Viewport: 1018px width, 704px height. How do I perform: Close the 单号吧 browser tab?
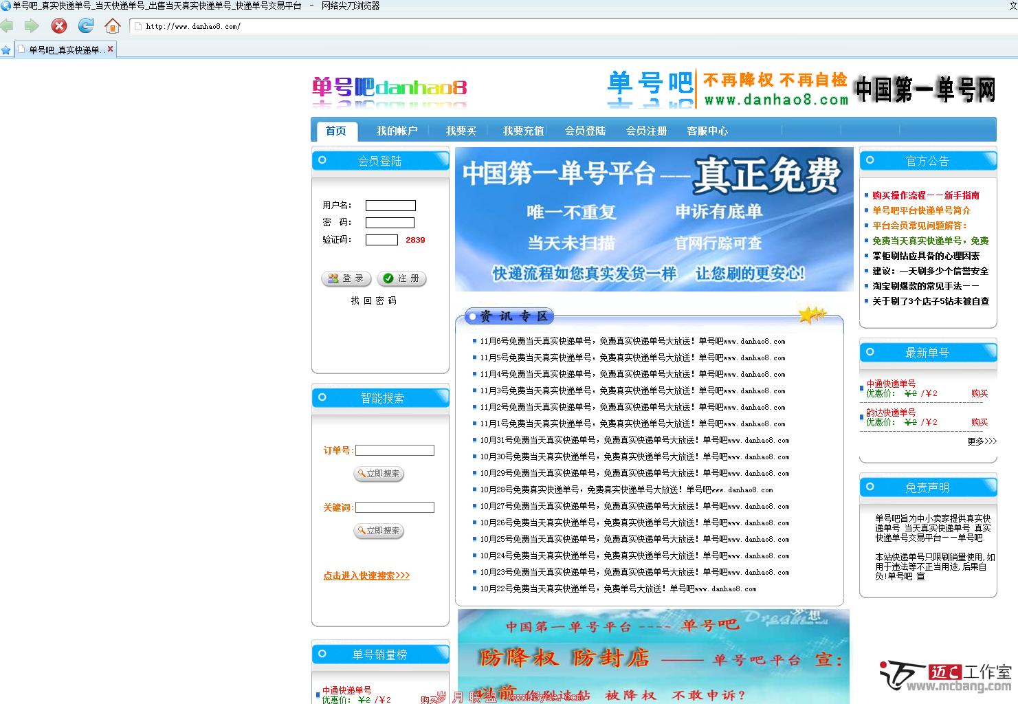[110, 49]
